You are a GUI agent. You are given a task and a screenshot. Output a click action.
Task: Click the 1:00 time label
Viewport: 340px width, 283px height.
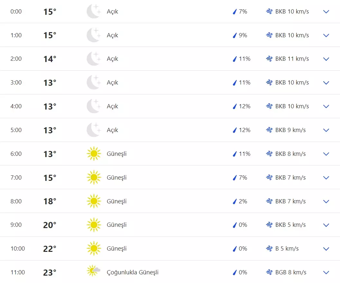[16, 35]
